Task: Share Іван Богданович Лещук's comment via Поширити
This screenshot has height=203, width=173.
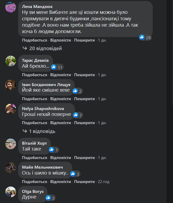Action: (x=84, y=99)
